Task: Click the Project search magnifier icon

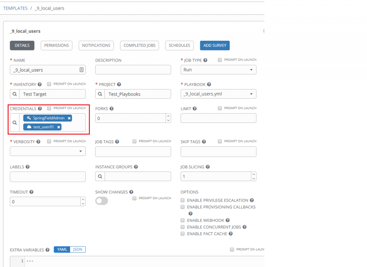Action: tap(100, 94)
